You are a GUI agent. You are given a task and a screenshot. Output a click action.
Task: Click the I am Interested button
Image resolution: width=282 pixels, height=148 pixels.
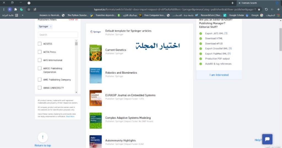click(219, 75)
